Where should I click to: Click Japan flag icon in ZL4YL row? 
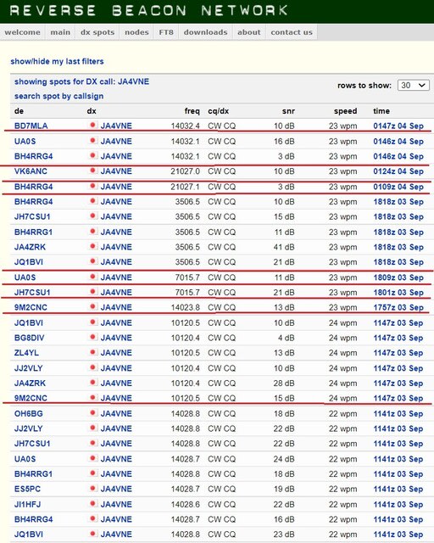92,352
